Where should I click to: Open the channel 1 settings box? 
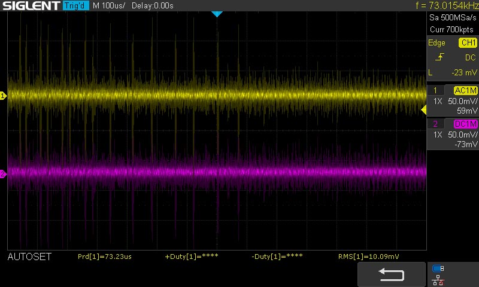point(452,100)
